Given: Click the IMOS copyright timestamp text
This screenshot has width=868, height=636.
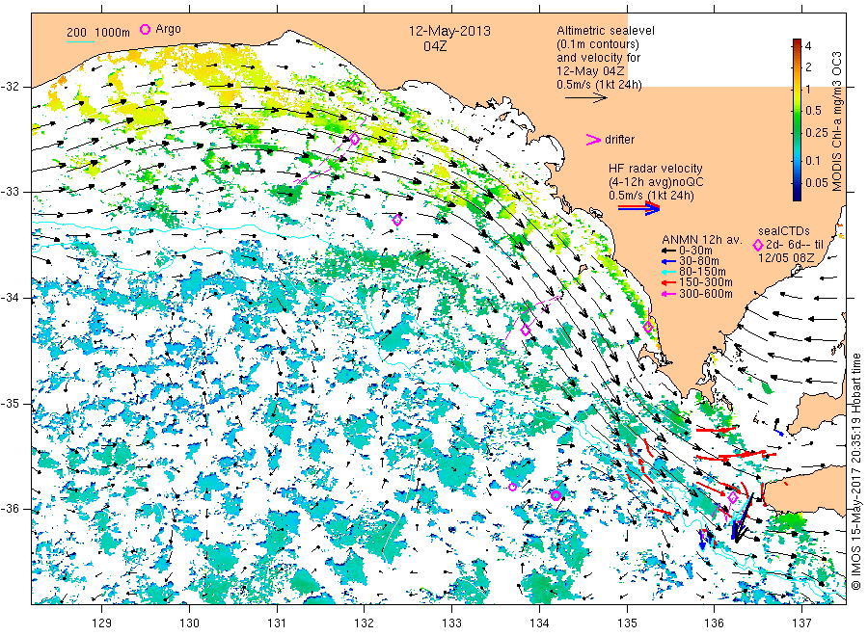Looking at the screenshot, I should 855,472.
